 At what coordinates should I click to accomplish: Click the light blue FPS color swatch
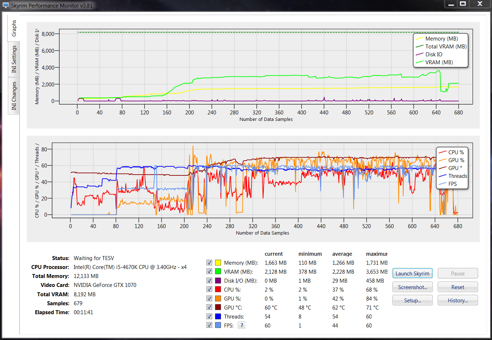tap(218, 325)
